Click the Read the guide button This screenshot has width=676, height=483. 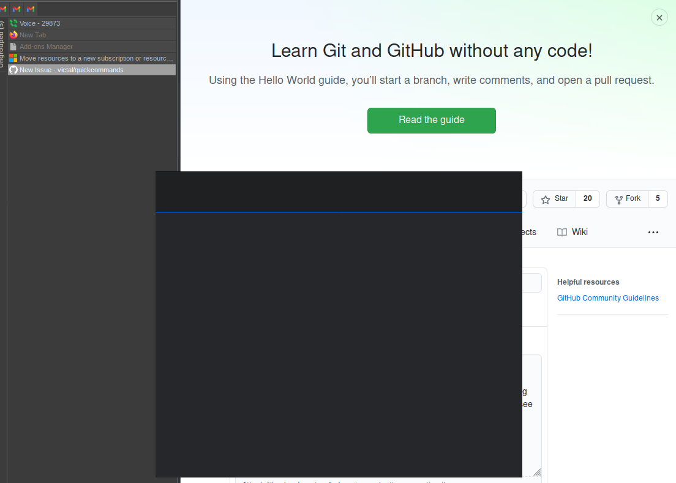pos(431,120)
